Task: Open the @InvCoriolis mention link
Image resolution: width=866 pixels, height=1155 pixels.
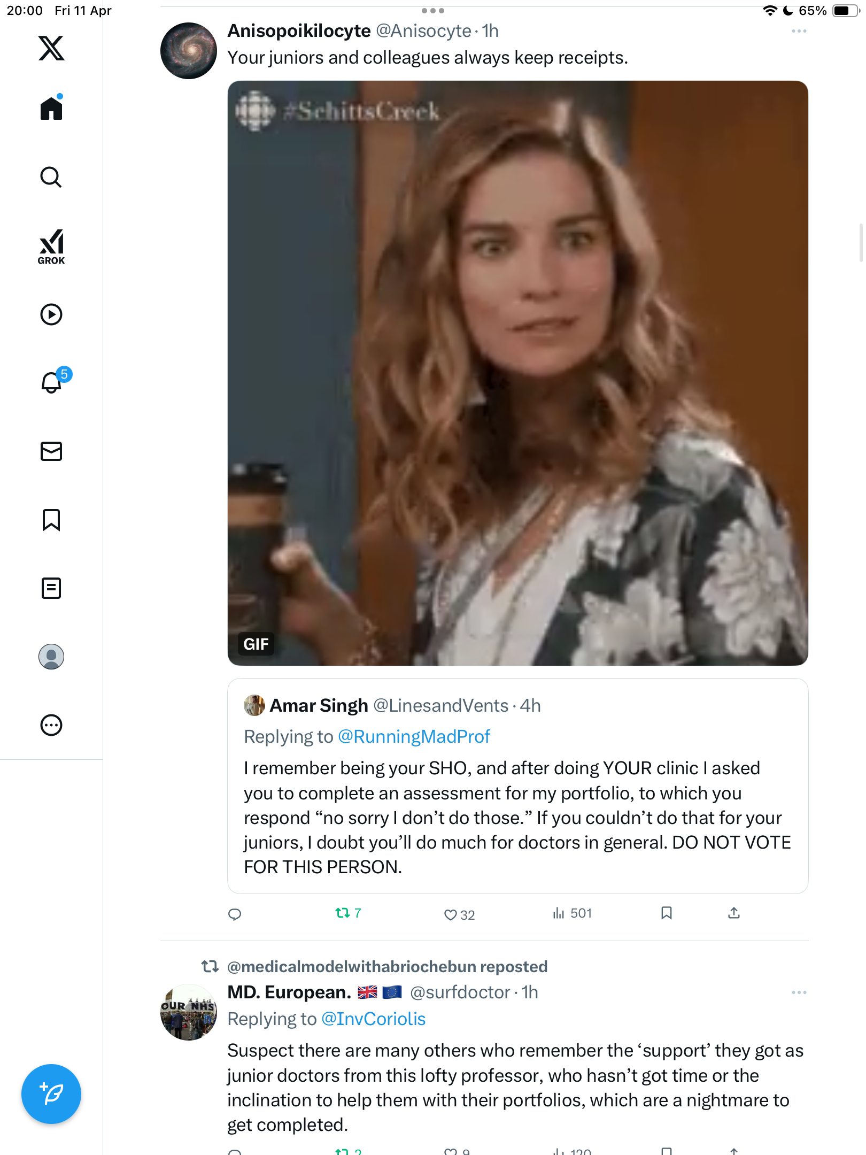Action: point(373,1019)
